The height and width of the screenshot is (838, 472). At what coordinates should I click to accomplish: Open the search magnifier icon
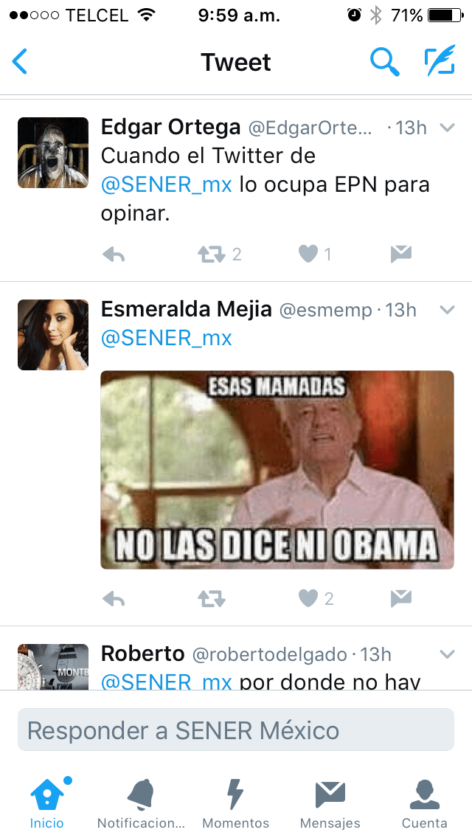(x=384, y=62)
